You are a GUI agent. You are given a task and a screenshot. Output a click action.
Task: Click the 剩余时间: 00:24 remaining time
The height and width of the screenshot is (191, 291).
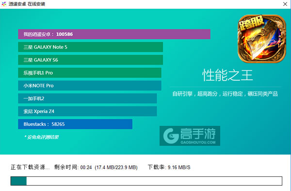pyautogui.click(x=73, y=167)
